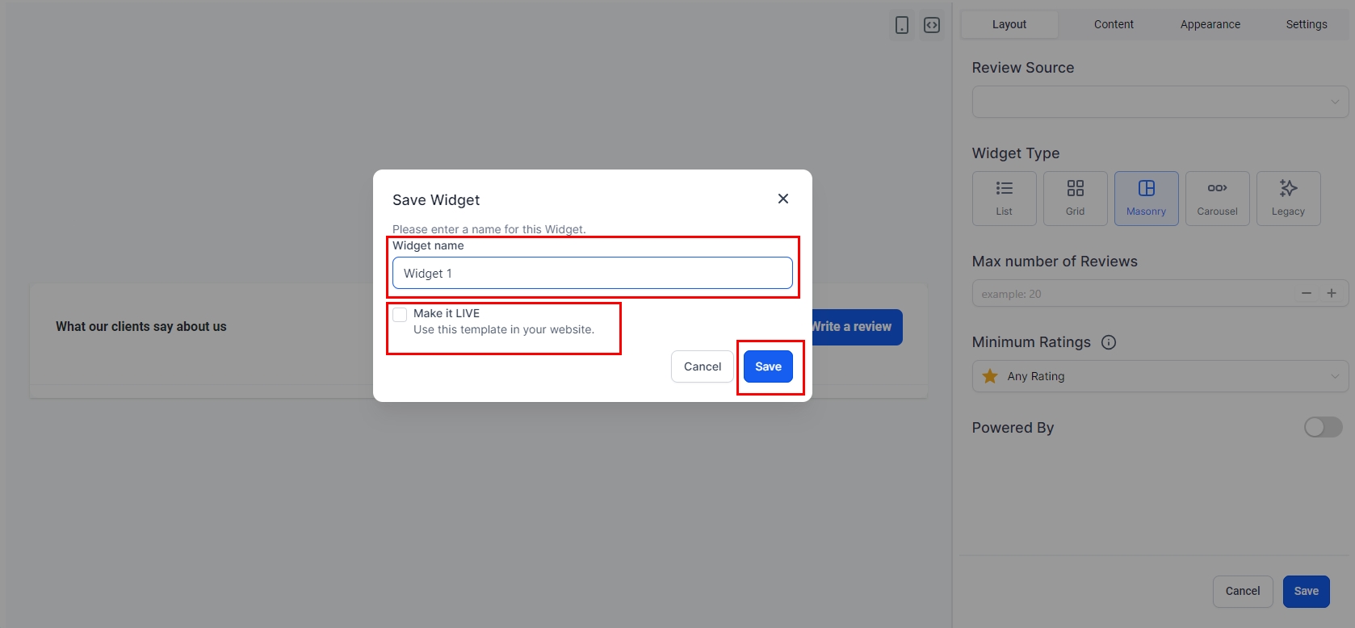This screenshot has height=628, width=1355.
Task: Toggle the Powered By switch
Action: [1323, 427]
